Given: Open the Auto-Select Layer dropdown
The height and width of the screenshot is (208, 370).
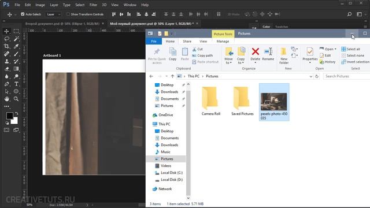Looking at the screenshot, I should 53,14.
